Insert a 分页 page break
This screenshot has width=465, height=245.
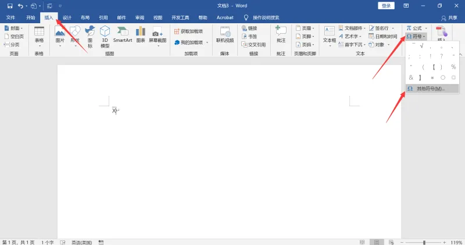coord(12,45)
